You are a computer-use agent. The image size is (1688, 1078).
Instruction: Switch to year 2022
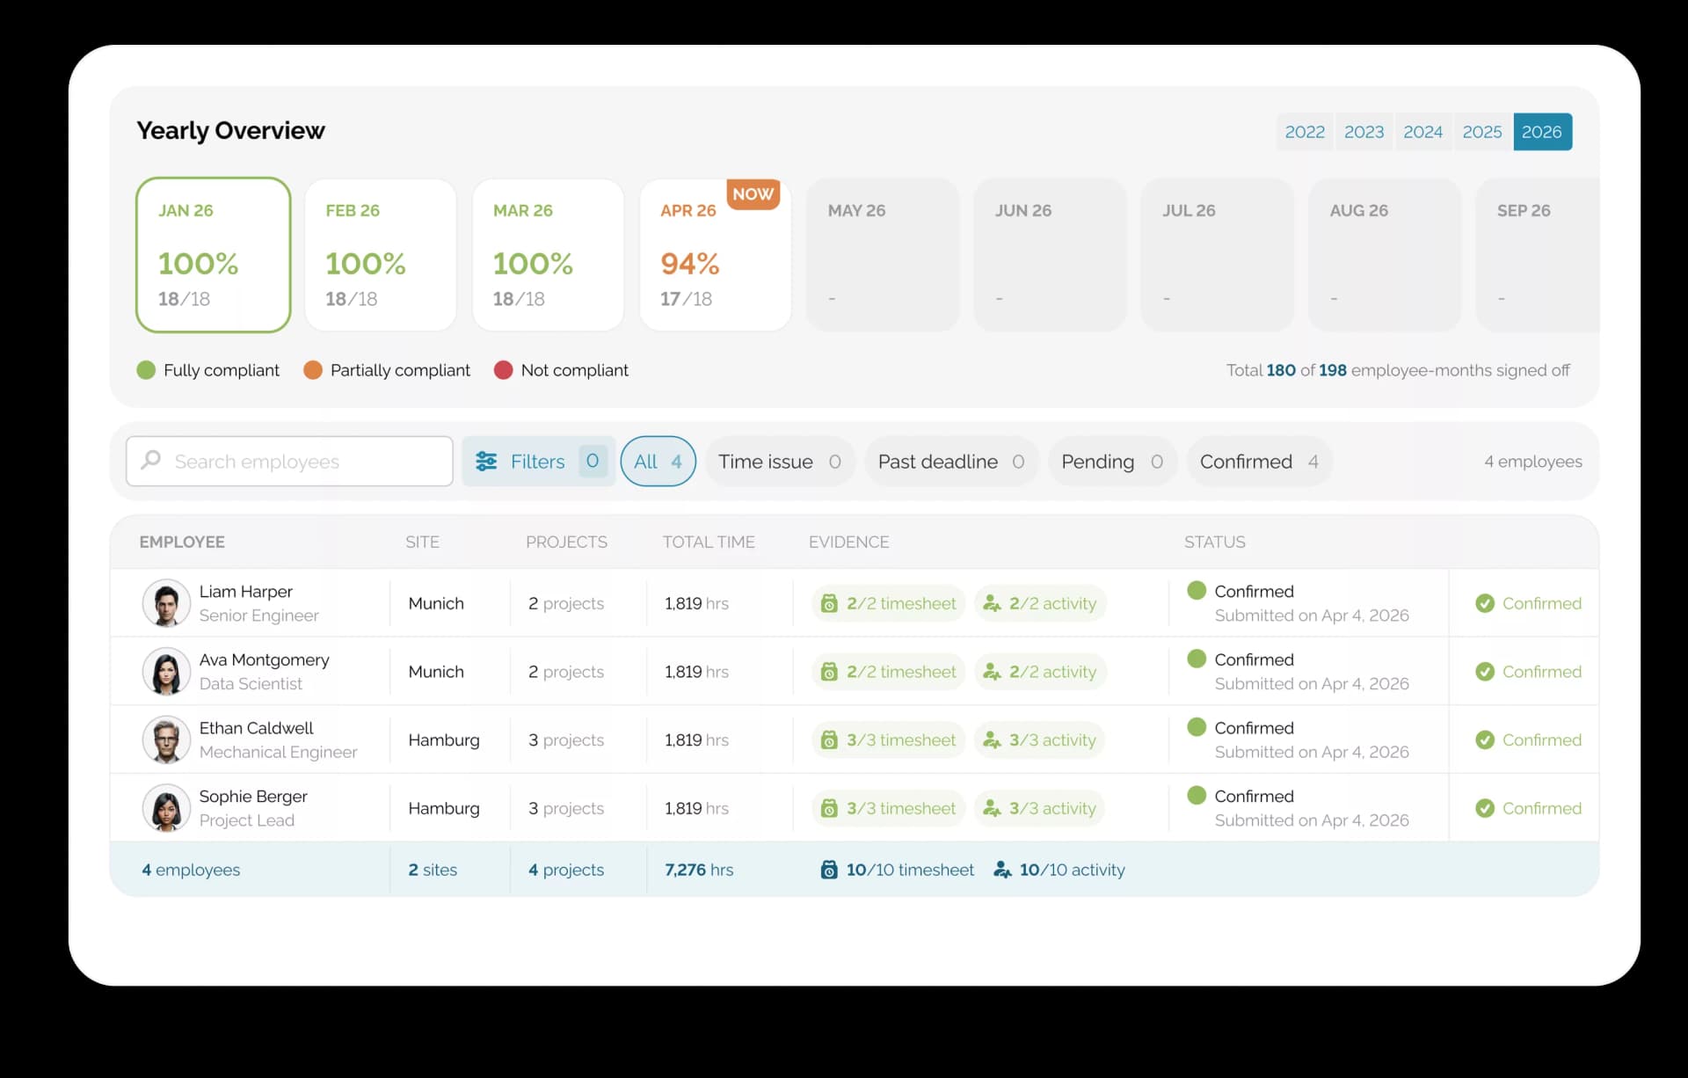tap(1305, 132)
